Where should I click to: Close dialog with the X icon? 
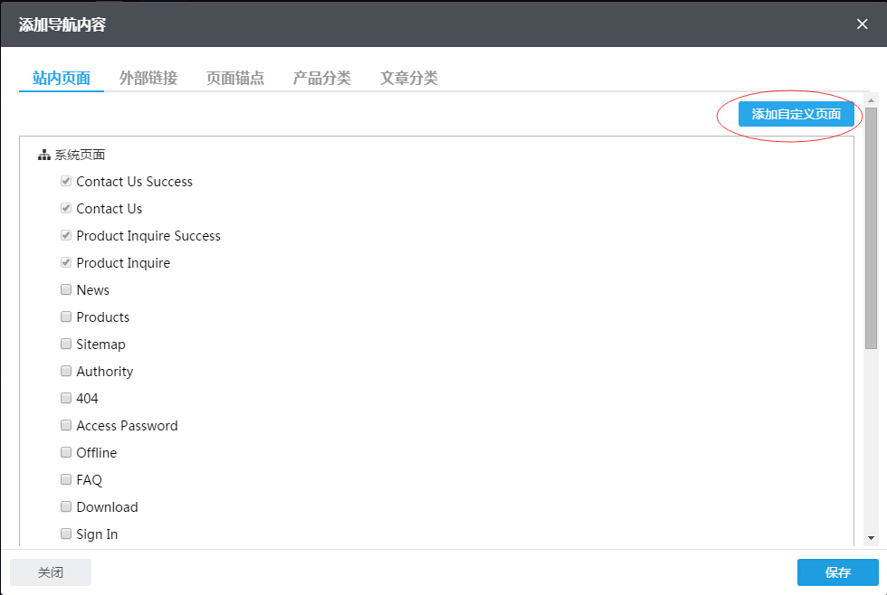(862, 24)
